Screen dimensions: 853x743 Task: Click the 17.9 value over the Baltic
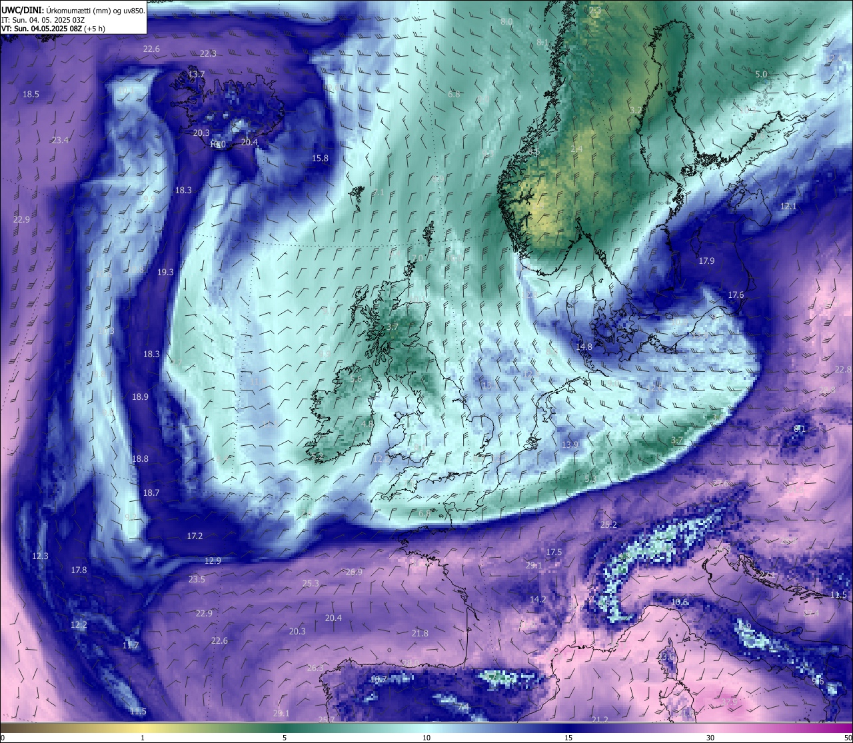tap(706, 261)
